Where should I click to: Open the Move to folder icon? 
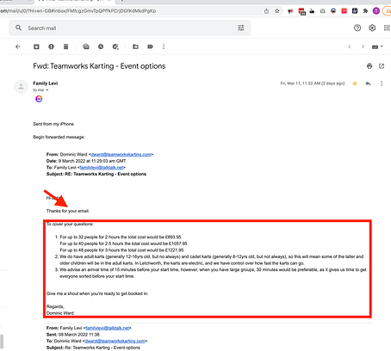(135, 46)
